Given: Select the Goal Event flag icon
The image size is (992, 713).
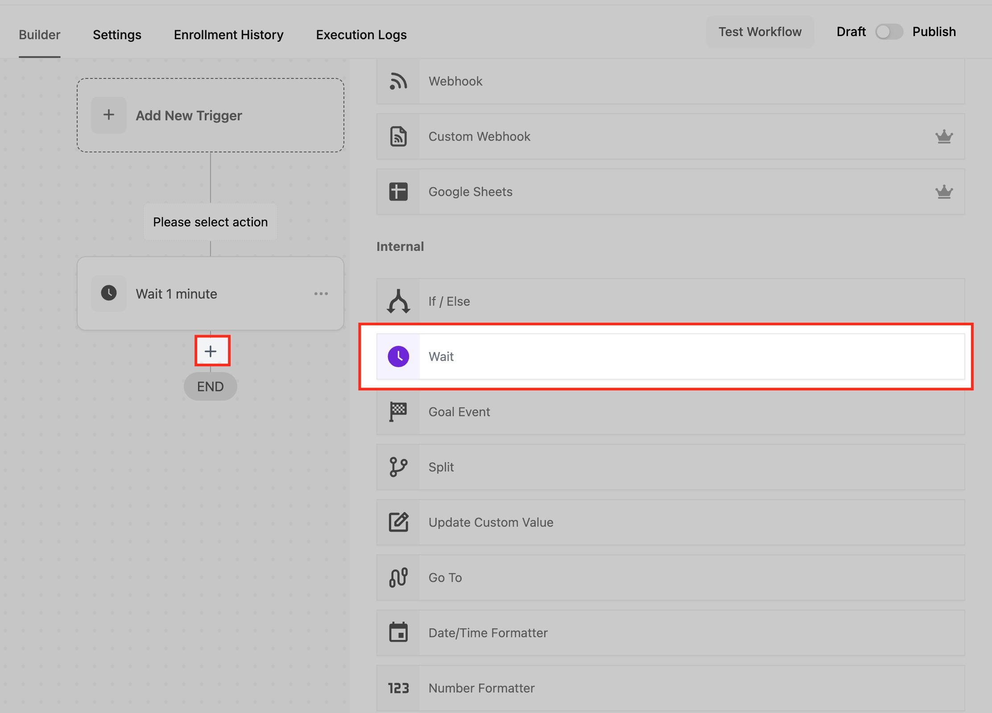Looking at the screenshot, I should pyautogui.click(x=398, y=412).
